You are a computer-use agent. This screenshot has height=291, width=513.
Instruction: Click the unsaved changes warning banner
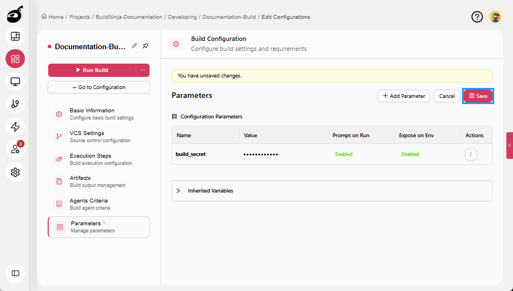332,75
